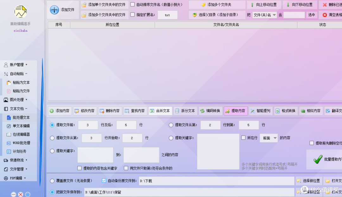Enable 提取前先删除空行 checkbox
This screenshot has width=342, height=197.
[x=312, y=143]
